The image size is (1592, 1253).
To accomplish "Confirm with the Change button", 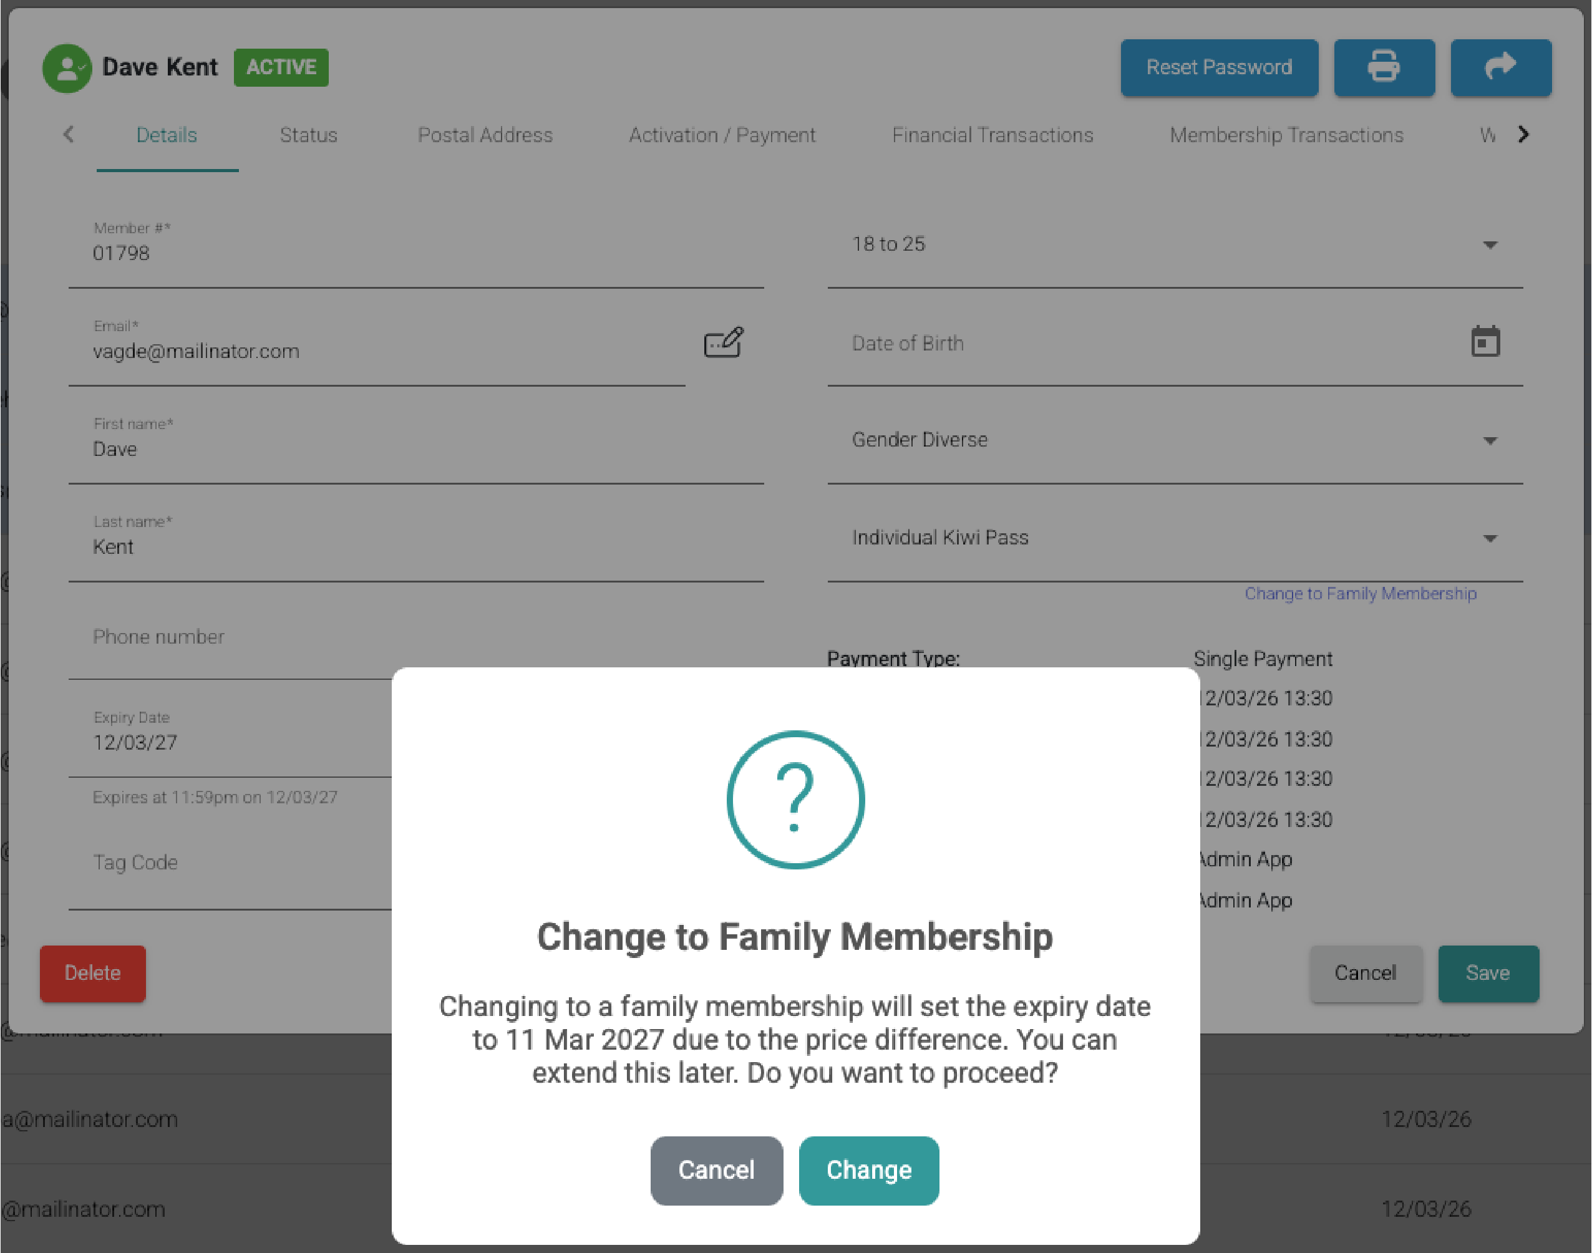I will point(868,1170).
